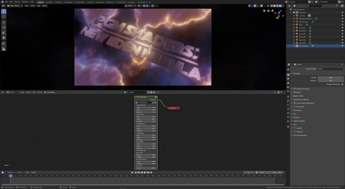
Task: Open the Render properties tab
Action: point(288,75)
